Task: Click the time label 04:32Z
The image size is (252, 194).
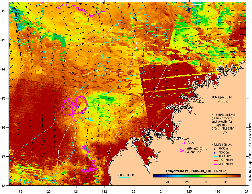Action: (x=222, y=101)
